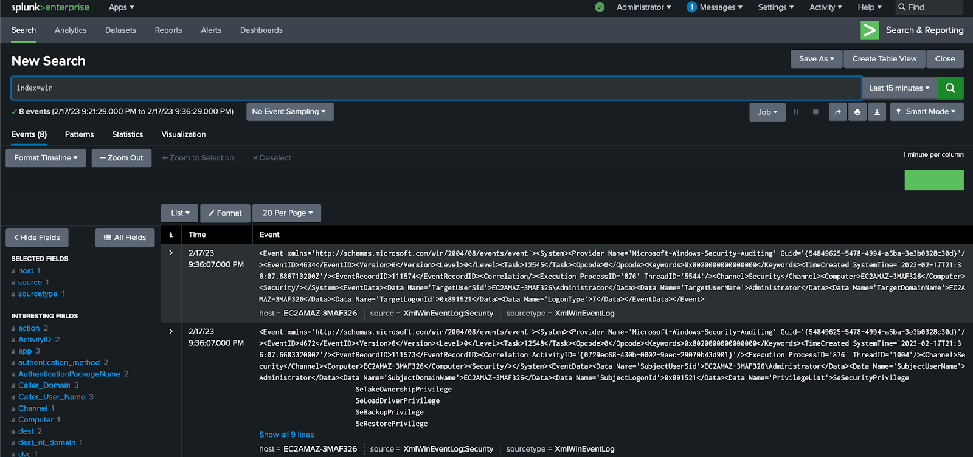Go to the Datasets nav tab
Screen dimensions: 973x457
click(x=120, y=30)
